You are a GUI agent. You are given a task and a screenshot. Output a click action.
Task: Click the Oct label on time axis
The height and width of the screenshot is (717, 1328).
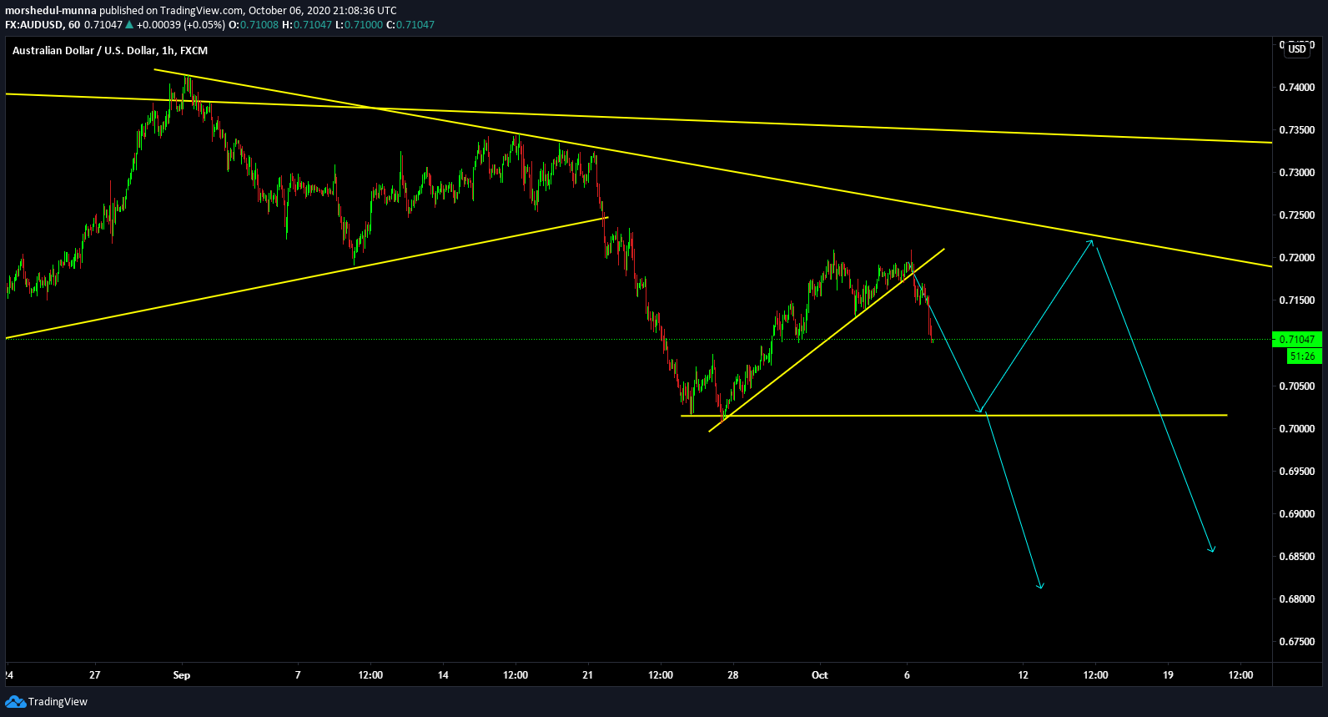[820, 675]
